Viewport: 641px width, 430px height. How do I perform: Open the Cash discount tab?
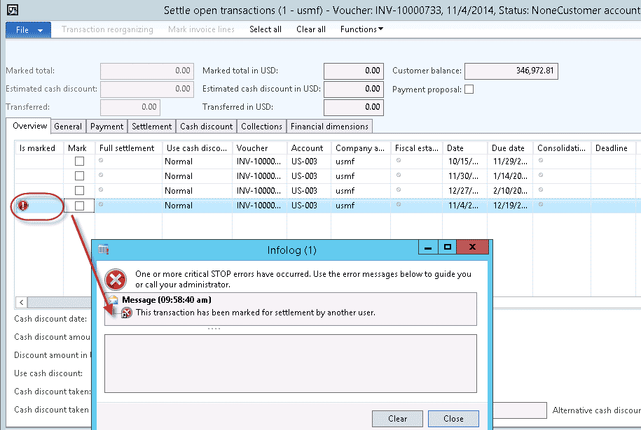click(x=206, y=127)
